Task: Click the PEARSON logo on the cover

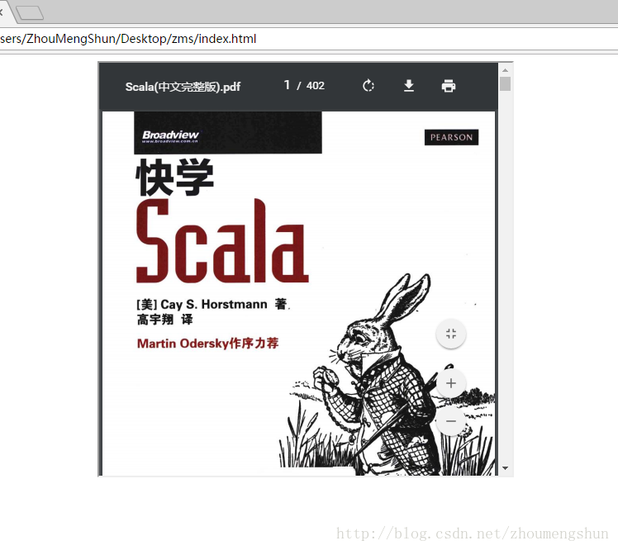Action: pyautogui.click(x=451, y=137)
